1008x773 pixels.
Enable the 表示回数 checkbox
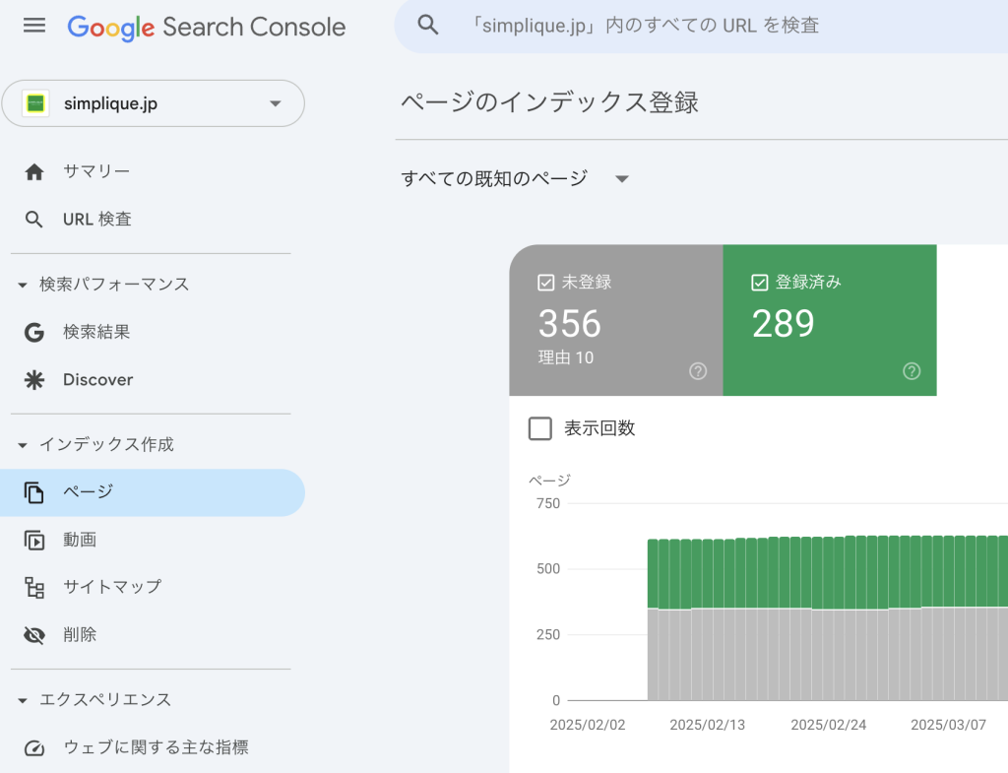pyautogui.click(x=540, y=428)
